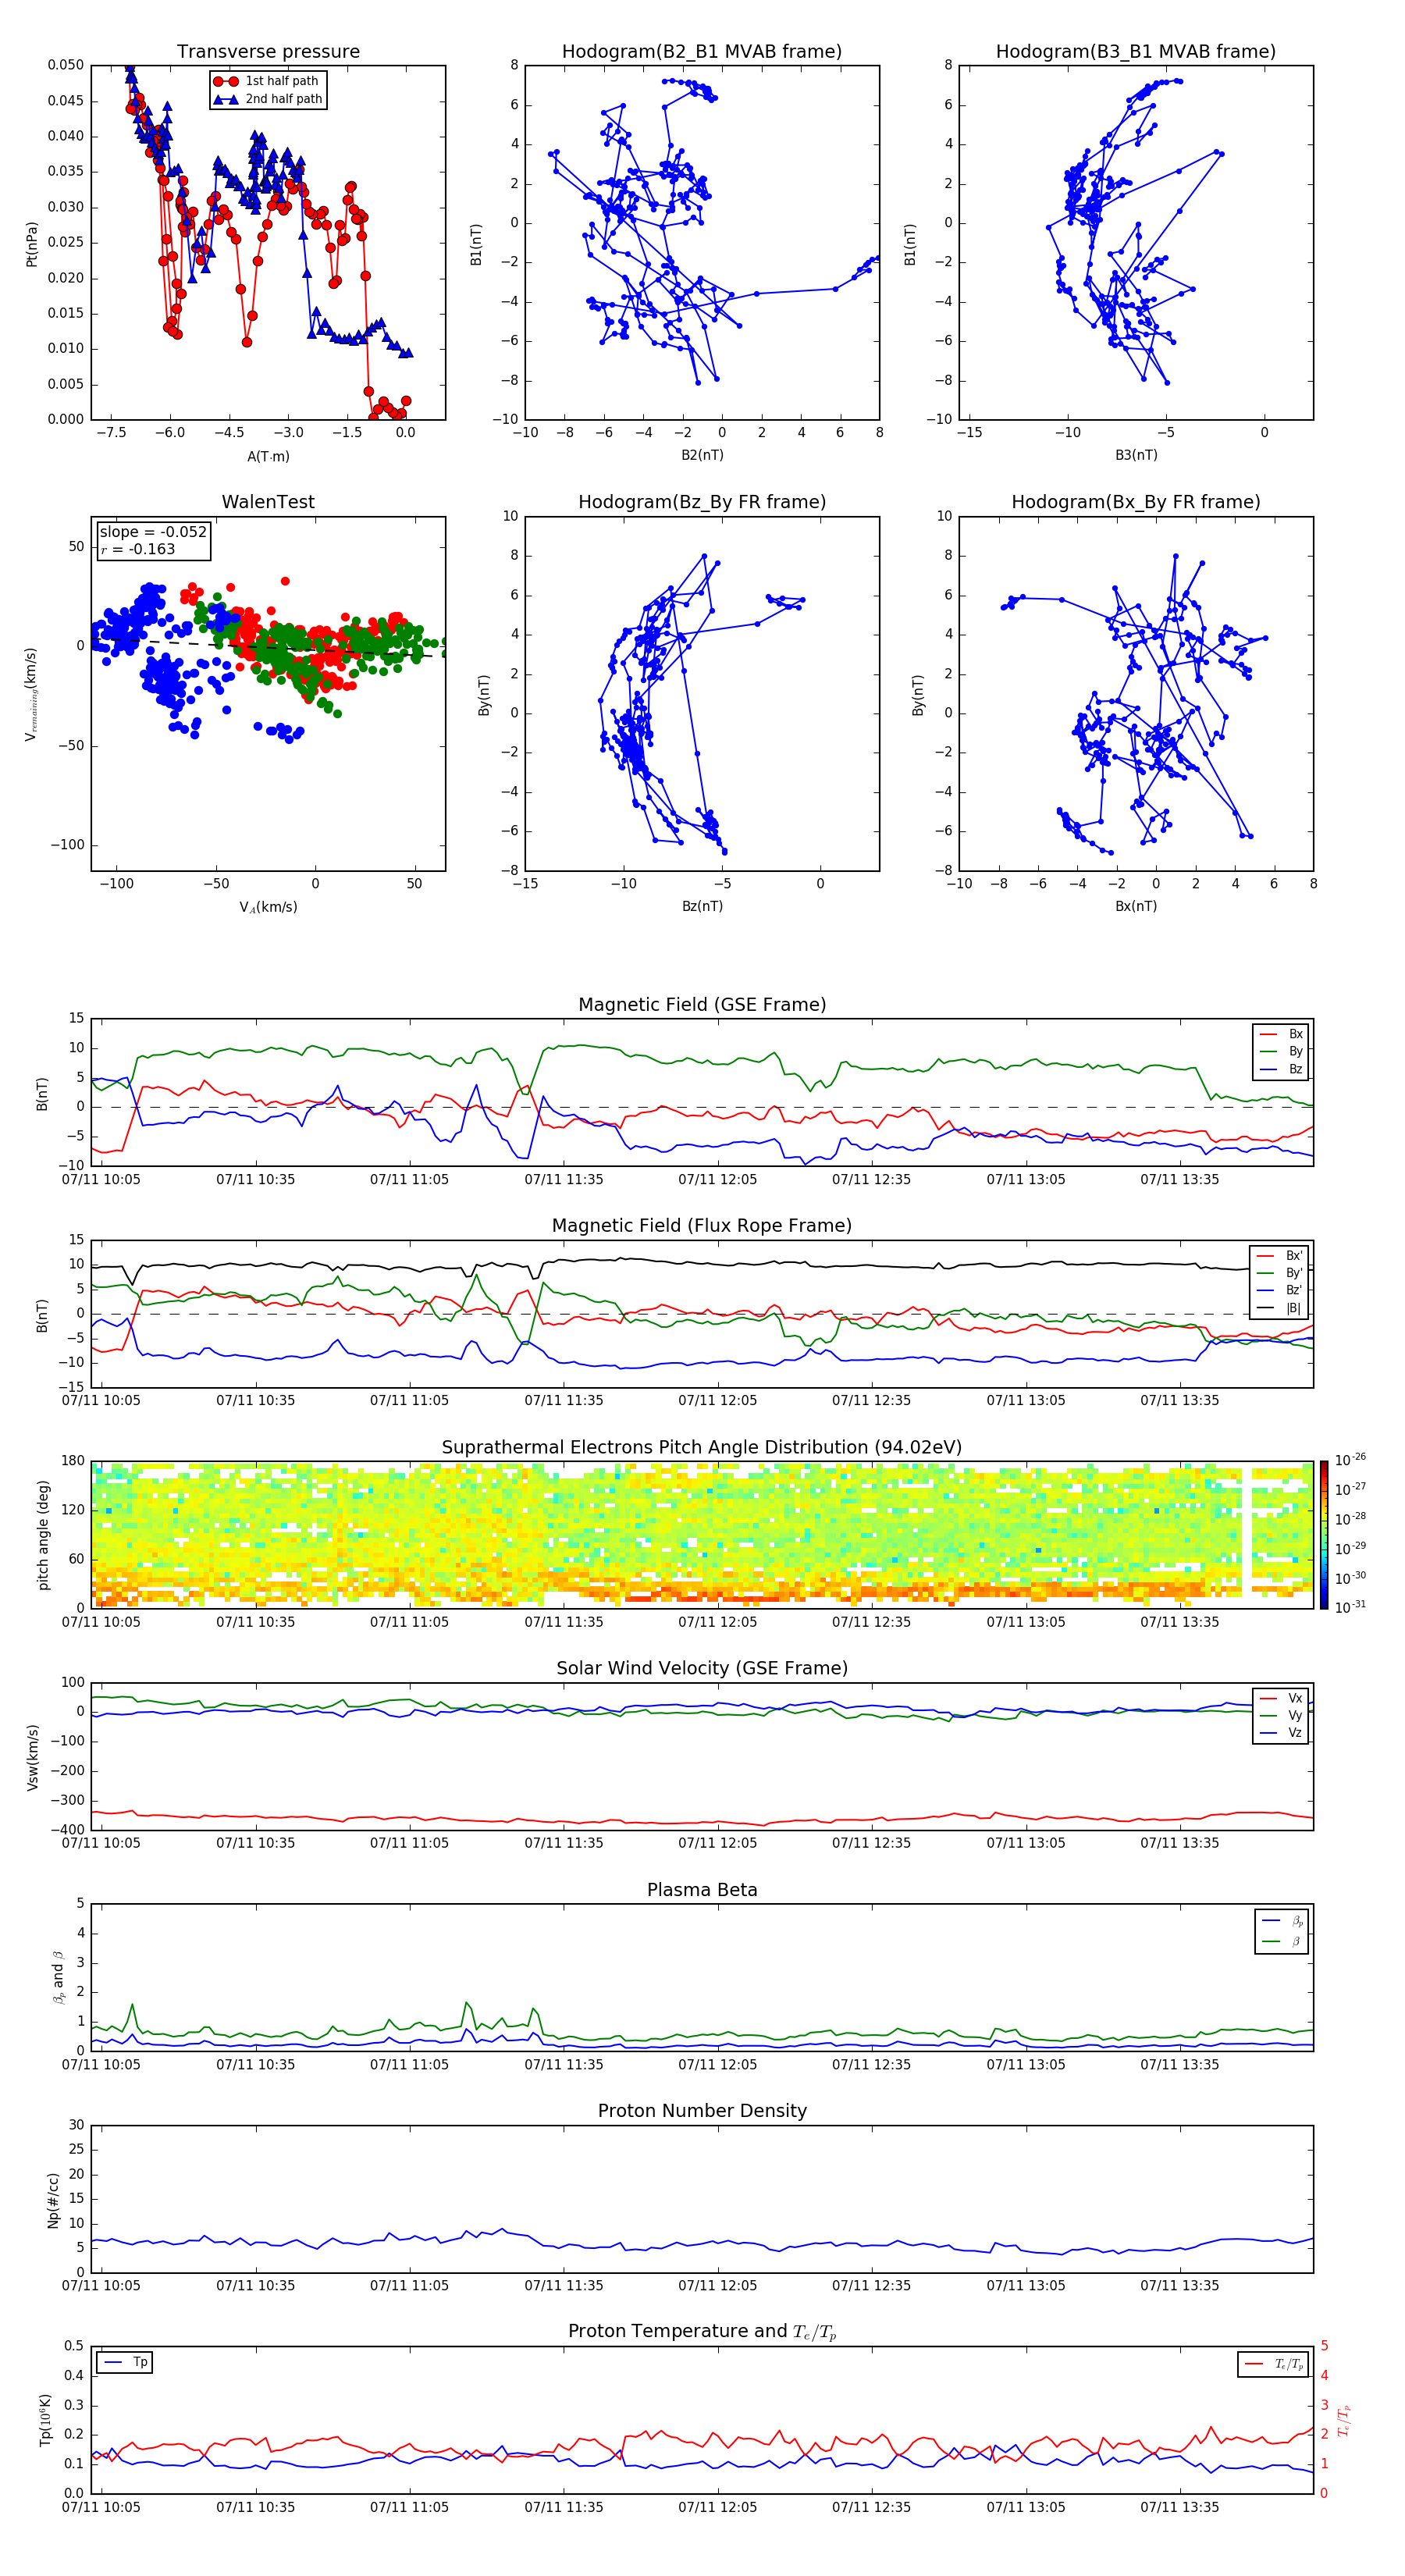
Task: Select 'Tp' legend entry in temperature panel
Action: (x=125, y=2362)
